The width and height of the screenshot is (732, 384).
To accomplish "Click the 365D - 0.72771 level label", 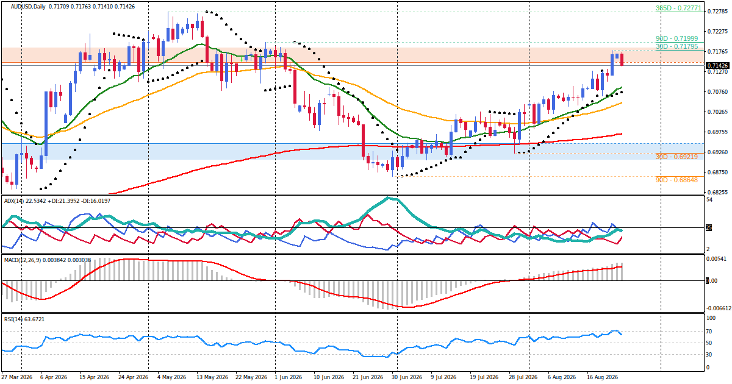I will tap(678, 9).
